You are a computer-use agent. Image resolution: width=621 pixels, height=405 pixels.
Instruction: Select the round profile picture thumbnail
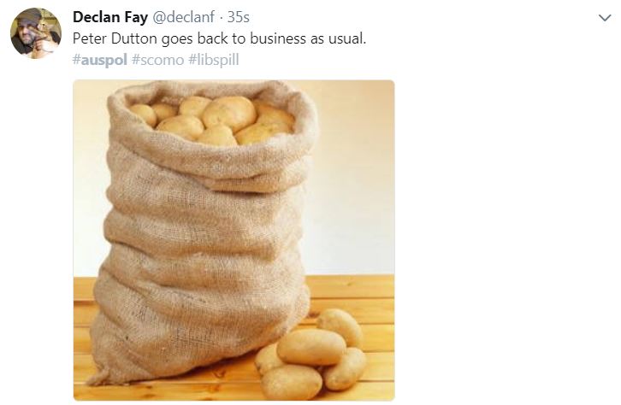pos(36,33)
